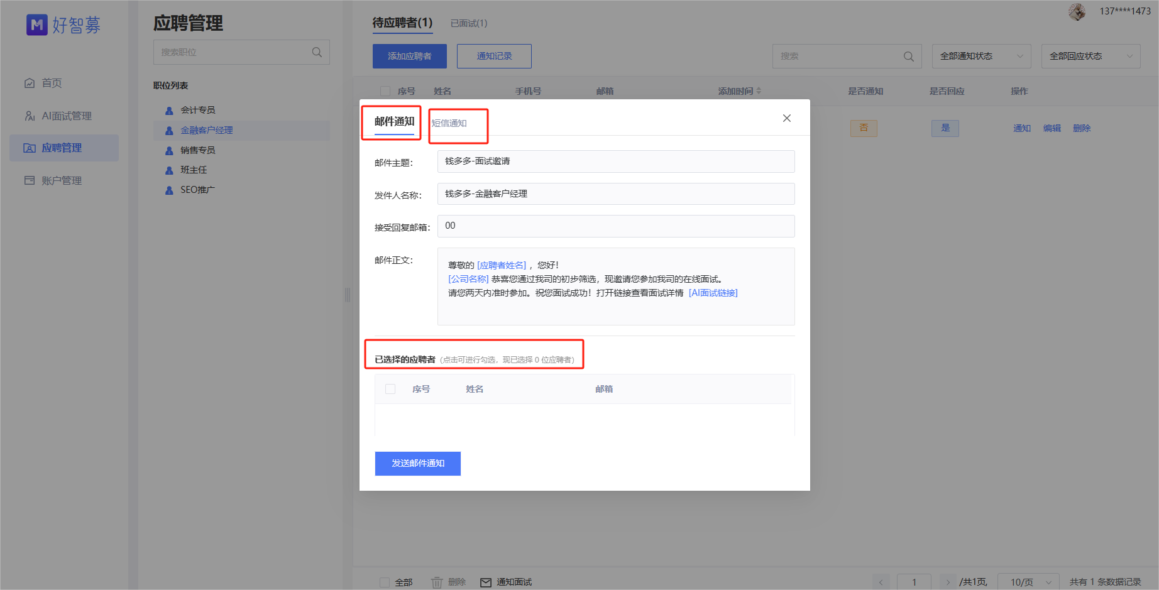Open the 全部回应状态 dropdown
This screenshot has height=590, width=1159.
pos(1090,56)
